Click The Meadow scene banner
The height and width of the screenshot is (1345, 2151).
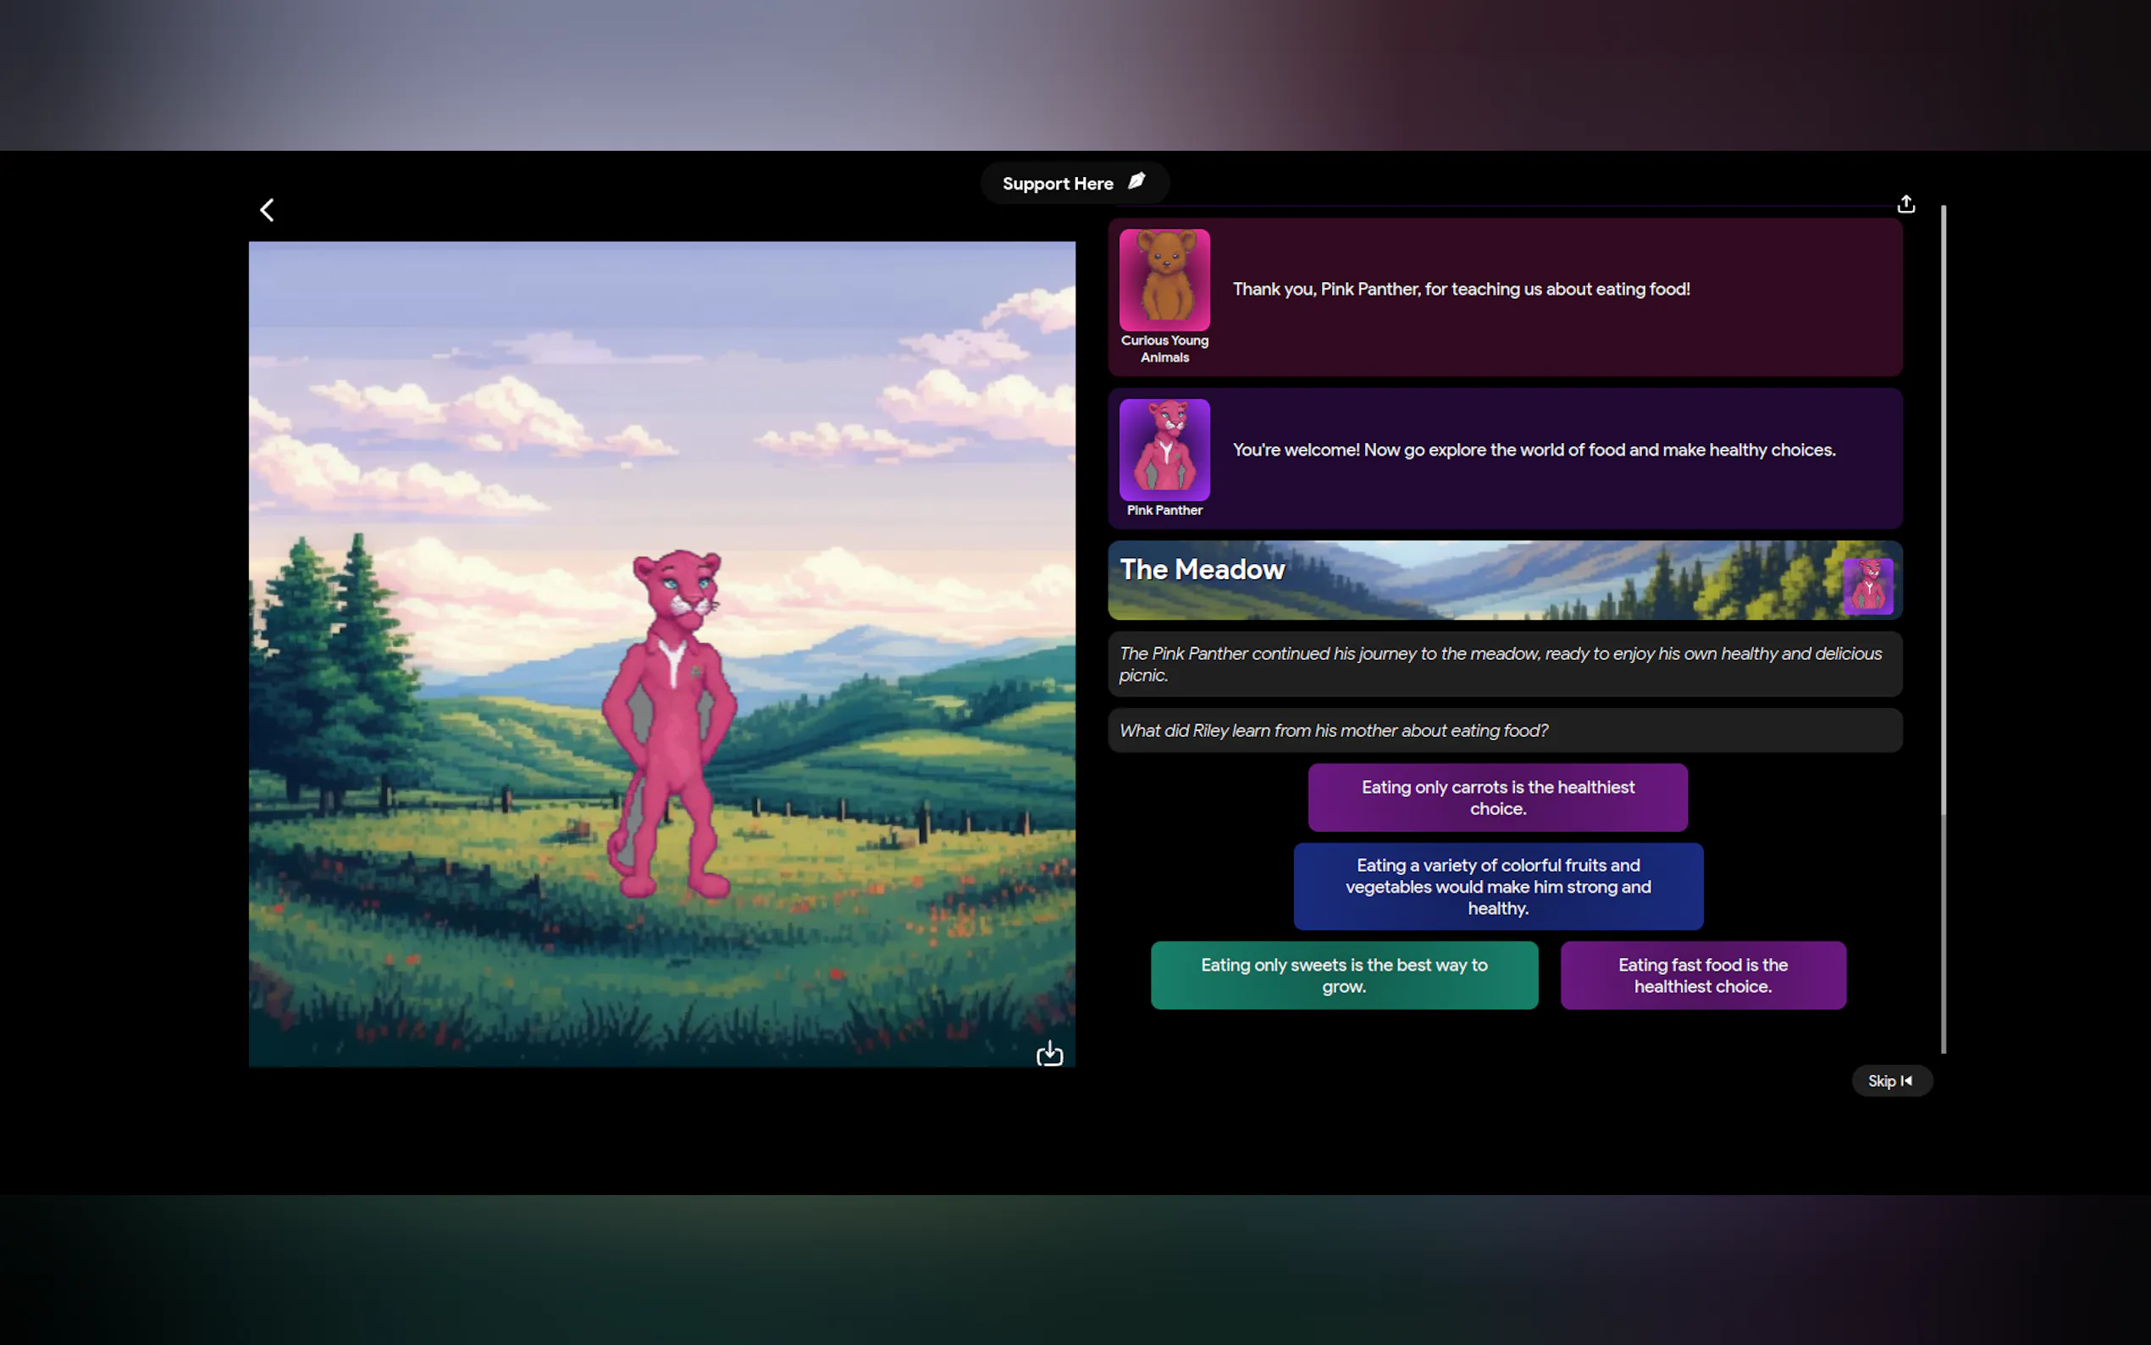[x=1468, y=580]
